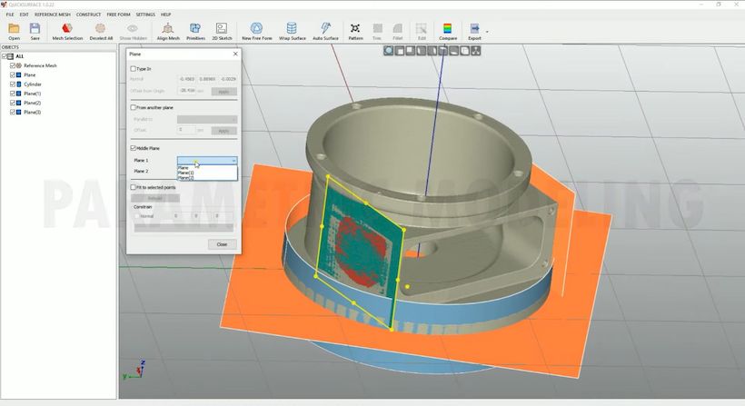Toggle the Cylinder object checkbox
745x406 pixels.
13,84
